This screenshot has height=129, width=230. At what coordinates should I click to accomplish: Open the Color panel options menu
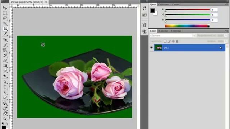(x=227, y=4)
